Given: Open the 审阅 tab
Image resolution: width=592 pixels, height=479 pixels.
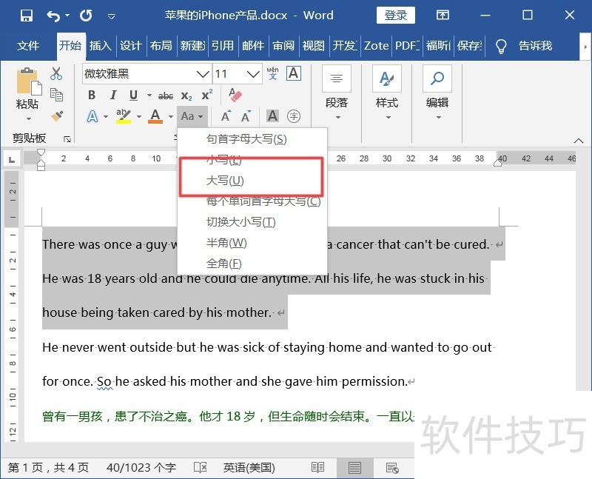Looking at the screenshot, I should coord(283,46).
